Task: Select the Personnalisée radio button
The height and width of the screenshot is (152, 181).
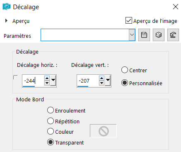Action: tap(125, 83)
